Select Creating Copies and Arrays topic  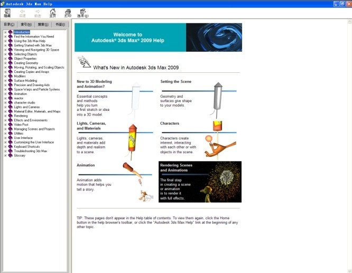coord(31,72)
